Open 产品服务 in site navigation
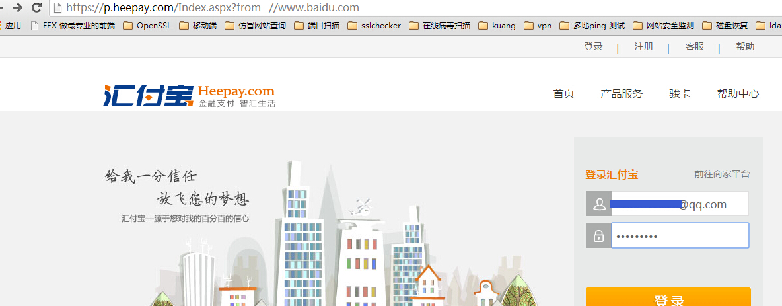Screen dimensions: 782x306 [622, 93]
